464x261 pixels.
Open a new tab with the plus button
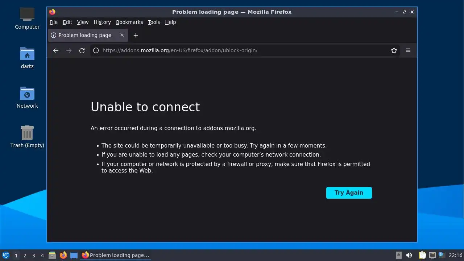pos(136,35)
